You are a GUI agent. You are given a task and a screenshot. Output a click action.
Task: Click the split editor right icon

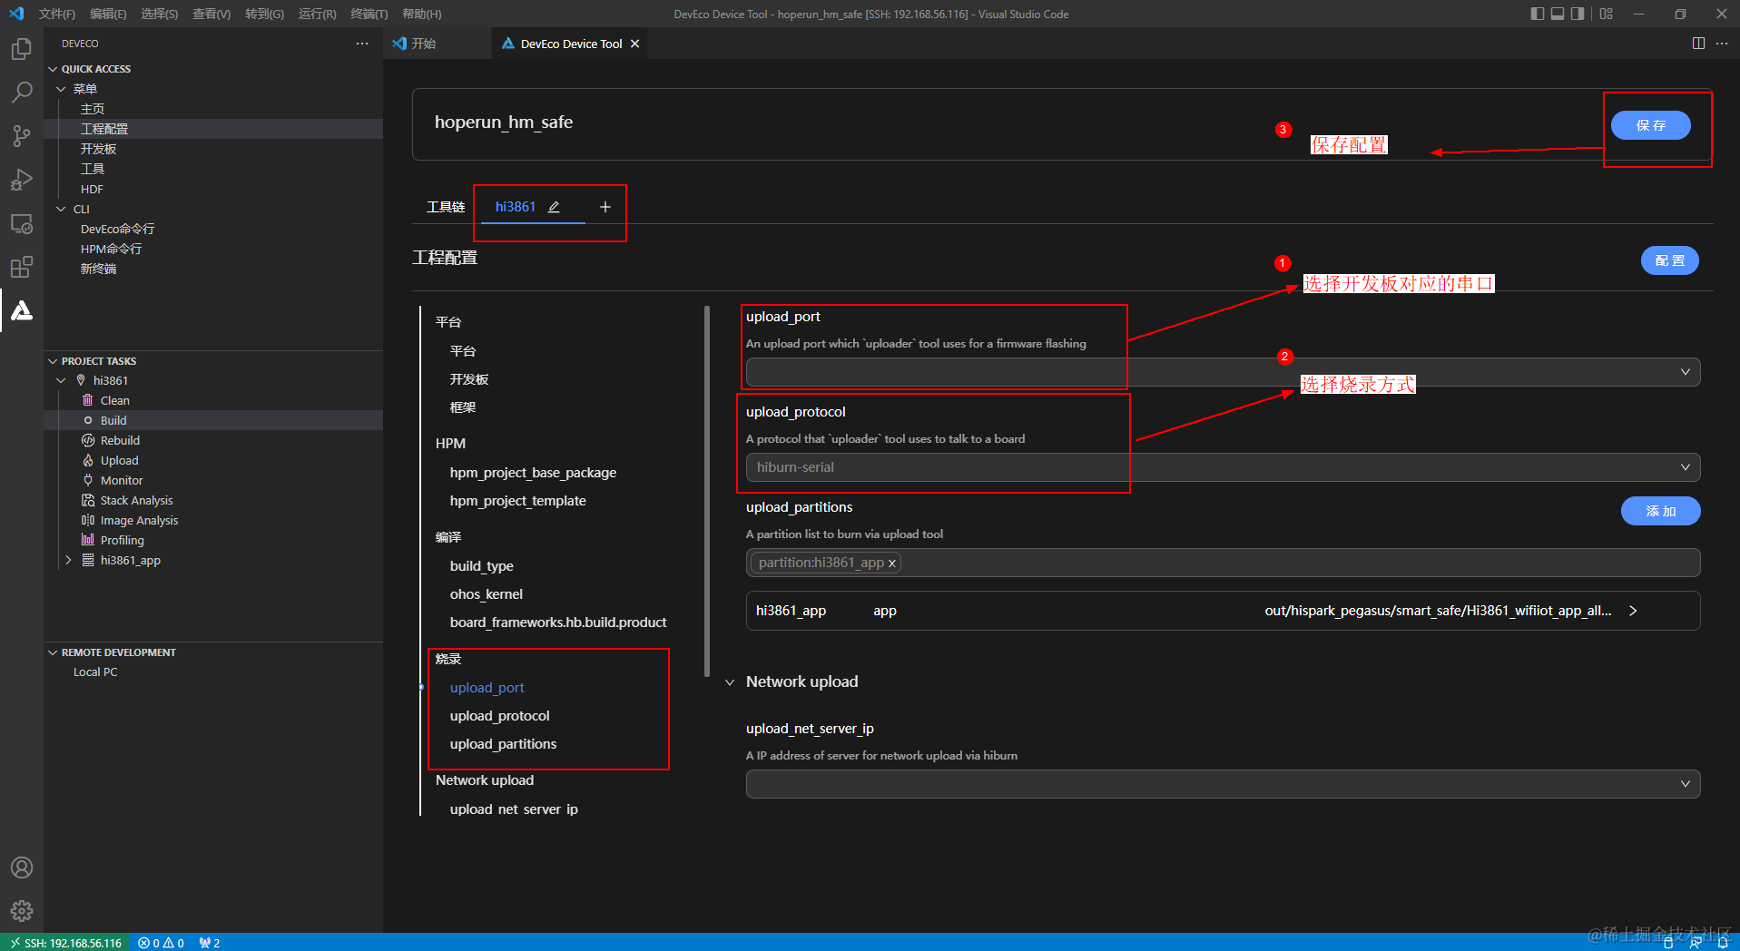[x=1698, y=44]
